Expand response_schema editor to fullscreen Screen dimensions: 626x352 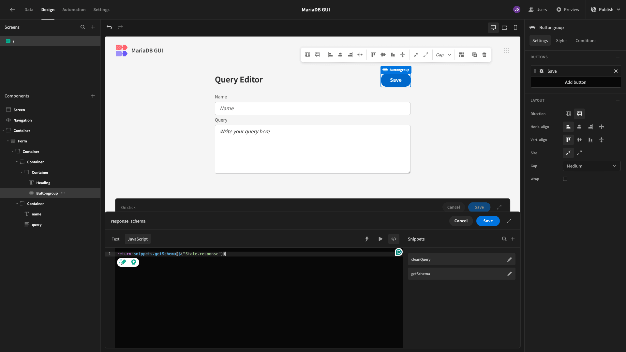click(x=509, y=221)
